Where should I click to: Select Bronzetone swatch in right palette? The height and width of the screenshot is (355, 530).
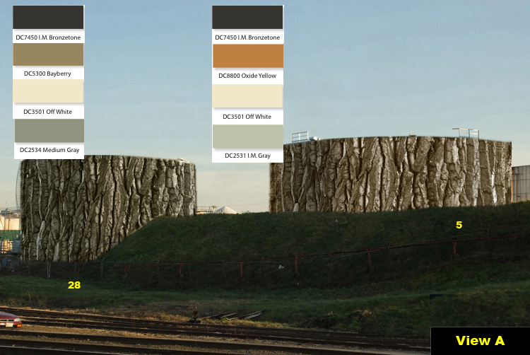(247, 17)
